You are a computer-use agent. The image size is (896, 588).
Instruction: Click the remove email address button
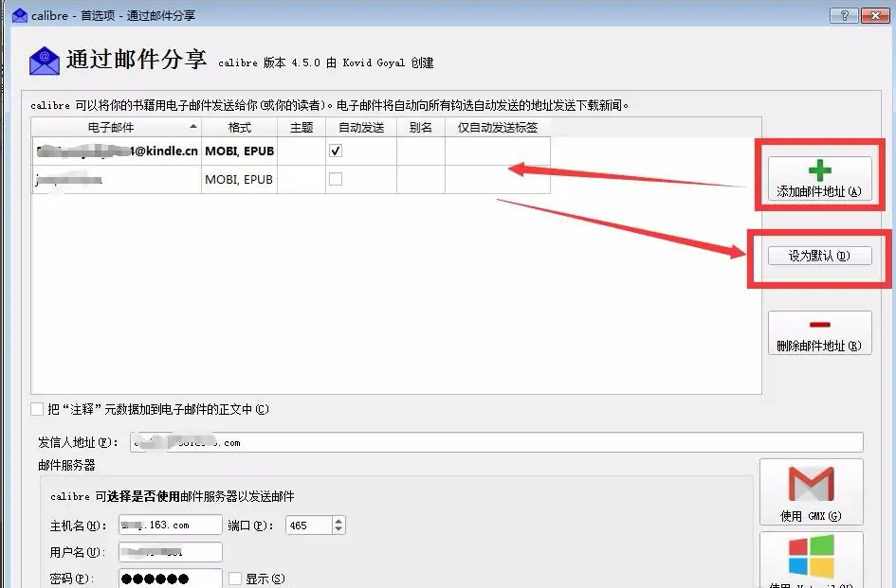coord(819,332)
